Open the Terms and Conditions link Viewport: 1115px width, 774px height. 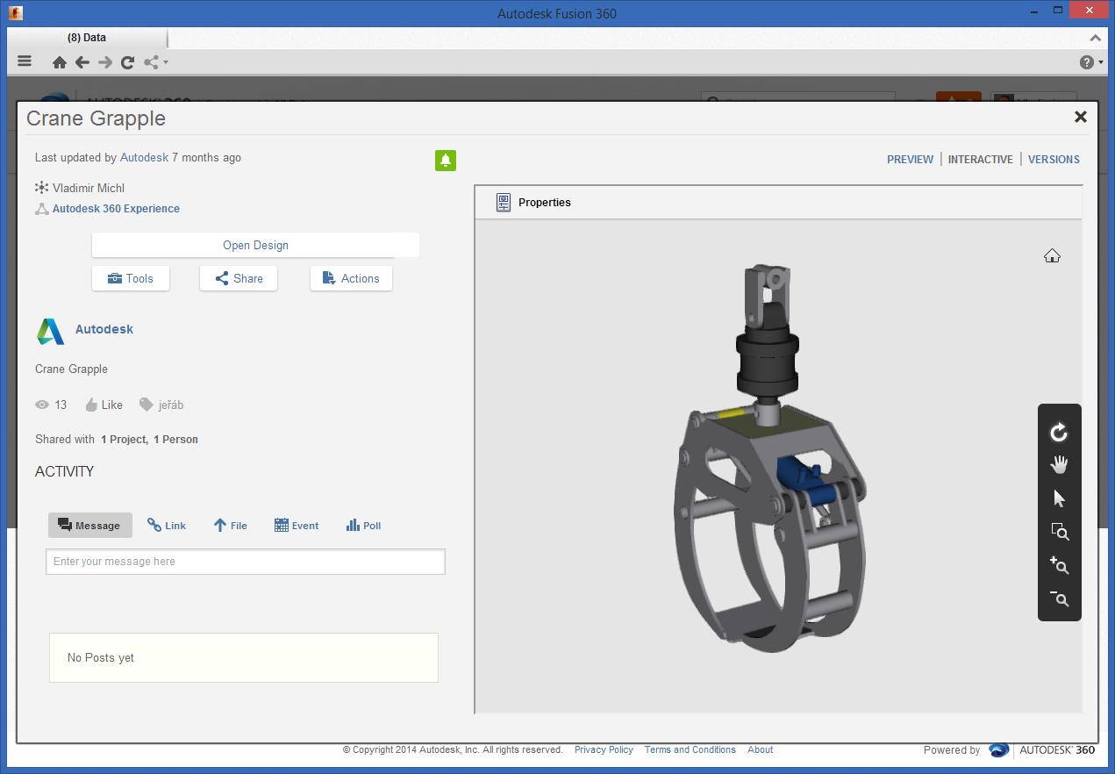point(690,749)
